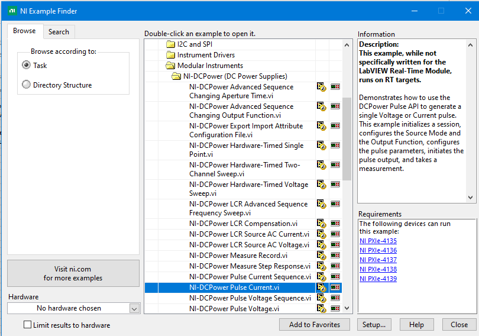Click hardware icon for Advanced Sequence Changing Output Function
Viewport: 479px width, 336px height.
[x=335, y=106]
